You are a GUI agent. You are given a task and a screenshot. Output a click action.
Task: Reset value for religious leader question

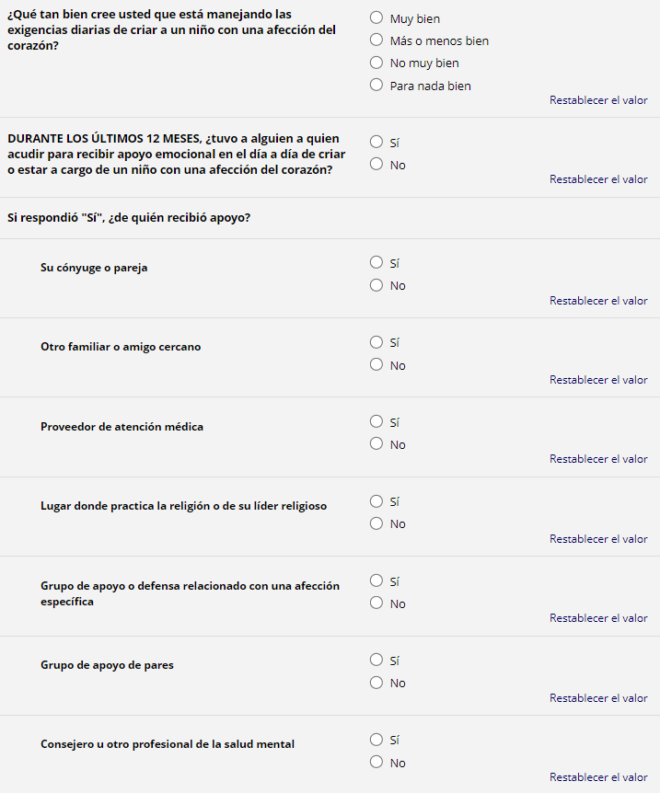tap(598, 539)
